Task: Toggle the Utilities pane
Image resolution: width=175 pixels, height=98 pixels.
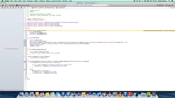Action: (172, 5)
